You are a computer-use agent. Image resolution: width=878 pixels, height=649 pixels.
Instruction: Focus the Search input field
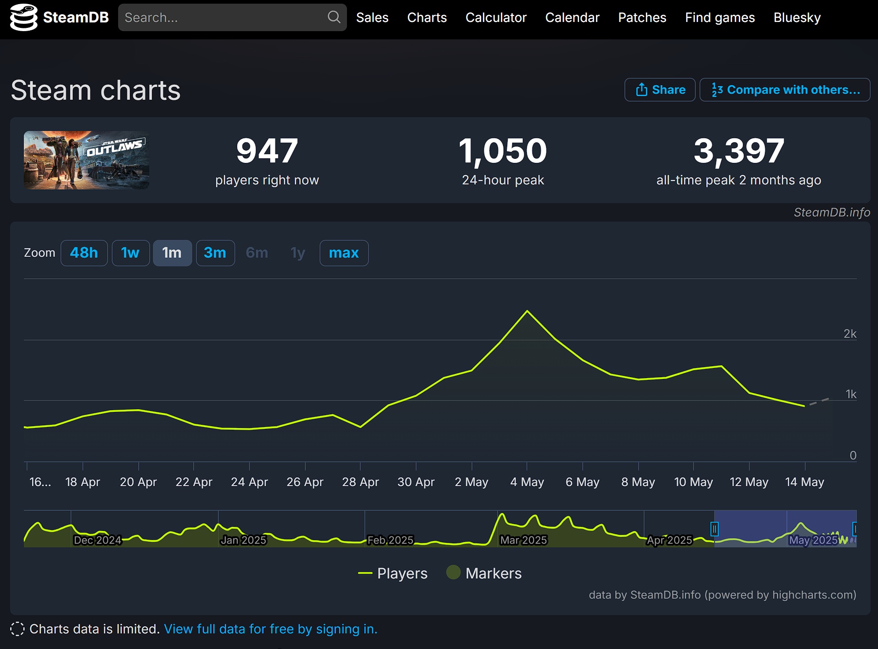(232, 17)
